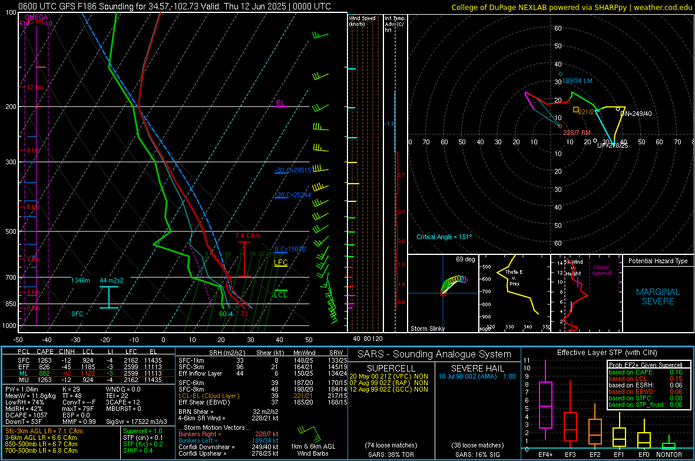Click the orange LCL-EL (Cloud Layer) row
This screenshot has width=695, height=461.
tap(263, 396)
